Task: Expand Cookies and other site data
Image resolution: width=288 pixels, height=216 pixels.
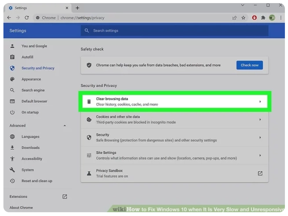Action: [x=260, y=120]
